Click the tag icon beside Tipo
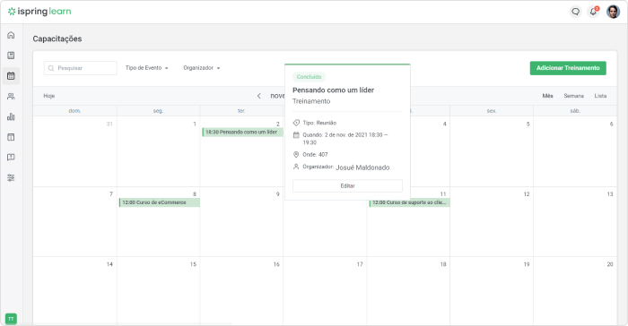628x326 pixels. click(x=296, y=123)
